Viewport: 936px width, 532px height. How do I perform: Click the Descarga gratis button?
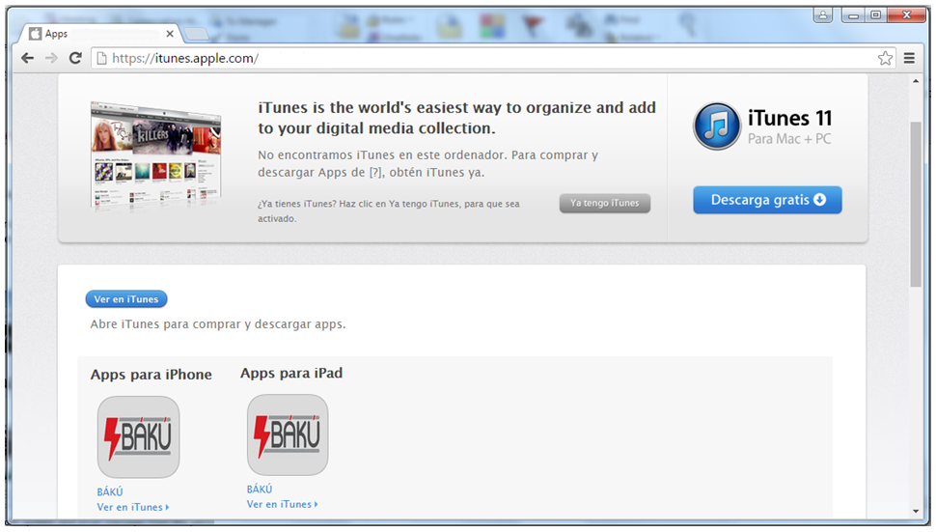click(x=767, y=200)
